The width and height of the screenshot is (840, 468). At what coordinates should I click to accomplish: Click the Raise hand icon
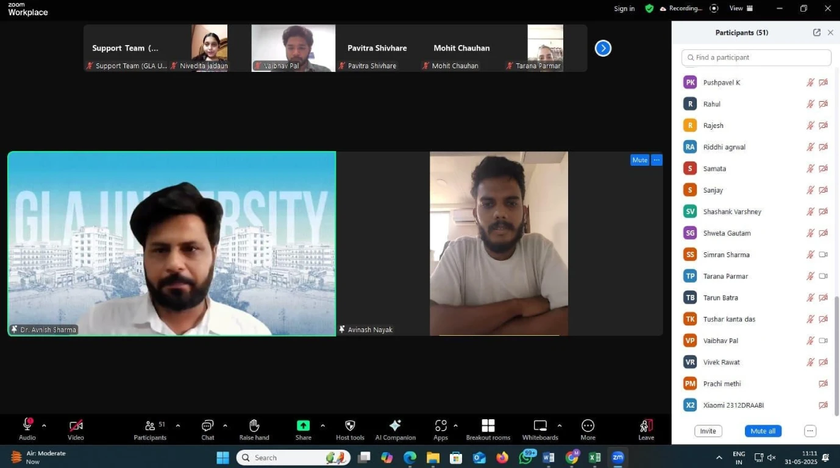pos(254,426)
